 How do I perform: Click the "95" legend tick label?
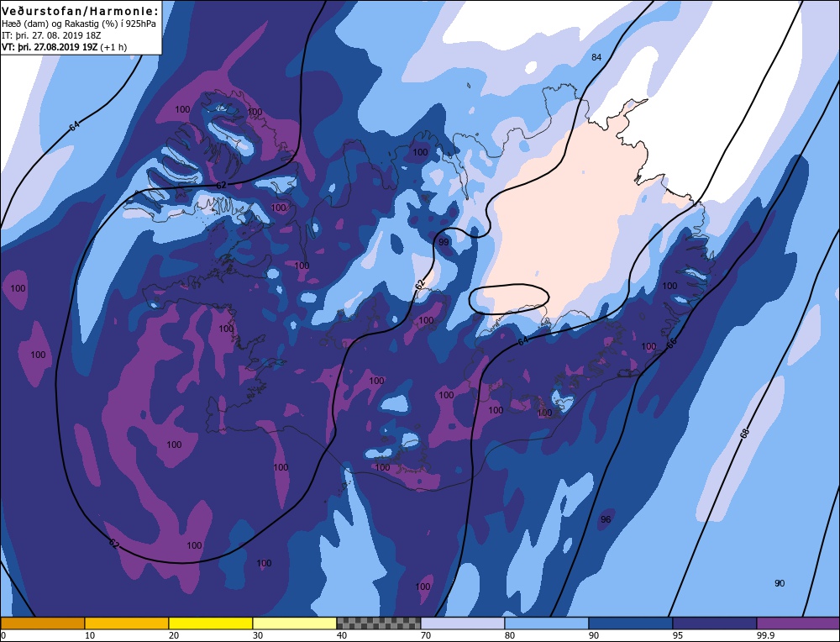pos(678,635)
